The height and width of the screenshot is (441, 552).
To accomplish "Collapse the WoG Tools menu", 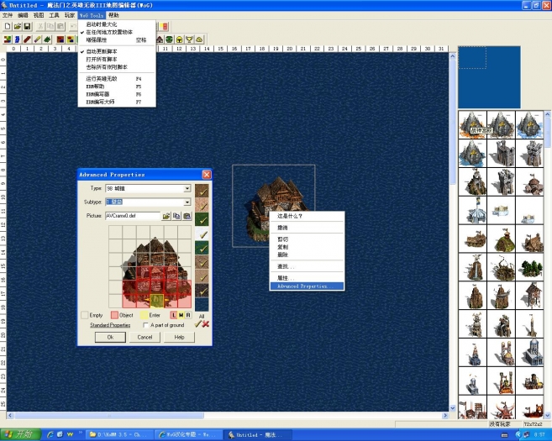I will pyautogui.click(x=92, y=15).
